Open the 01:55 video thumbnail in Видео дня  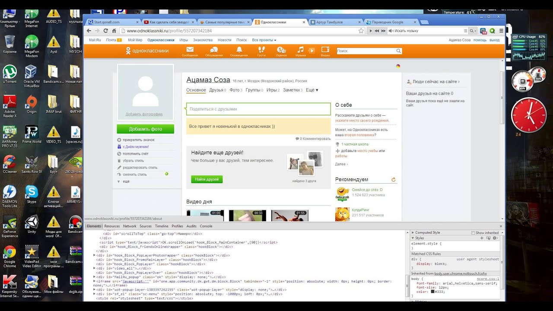(289, 215)
